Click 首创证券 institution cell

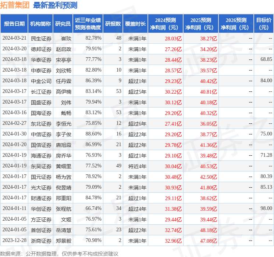[41, 230]
